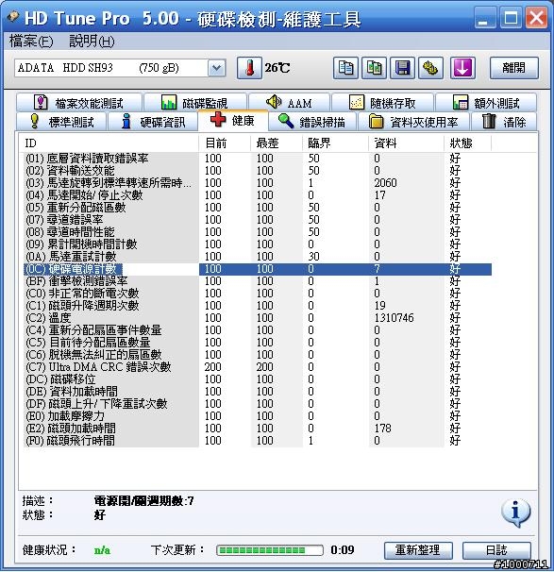Select row (C7) Ultra DMA CRC 錯誤次數
Viewport: 554px width, 572px height.
(x=258, y=366)
